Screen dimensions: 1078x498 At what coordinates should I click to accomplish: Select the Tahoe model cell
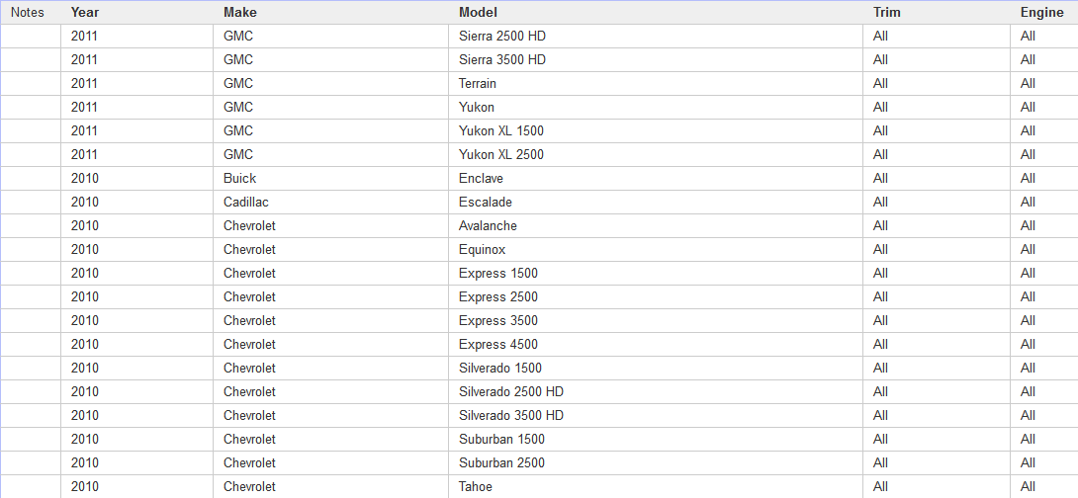click(x=476, y=487)
